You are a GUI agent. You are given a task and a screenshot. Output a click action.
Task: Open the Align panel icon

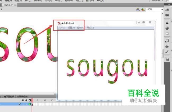167,23
